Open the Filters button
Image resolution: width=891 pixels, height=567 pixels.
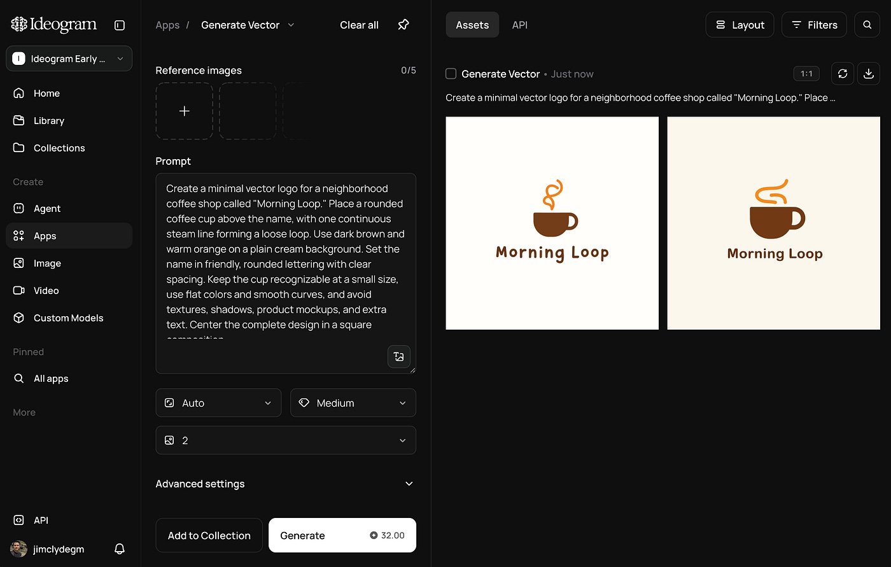click(814, 25)
